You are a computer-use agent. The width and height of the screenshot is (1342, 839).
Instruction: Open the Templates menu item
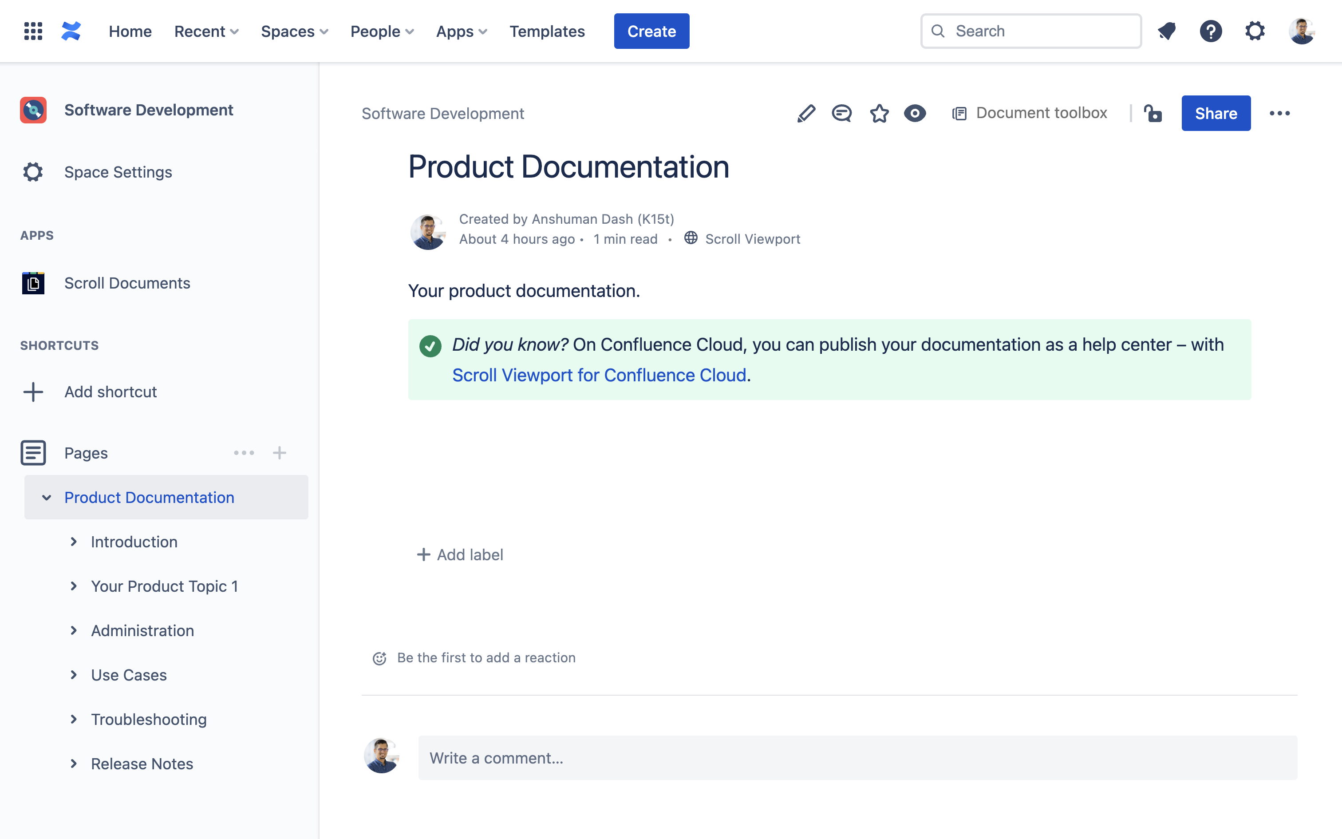coord(547,31)
